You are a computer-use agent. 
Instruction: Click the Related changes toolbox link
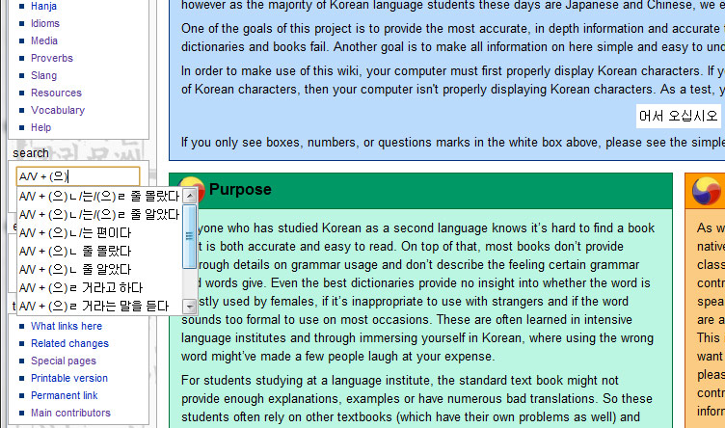(x=69, y=343)
